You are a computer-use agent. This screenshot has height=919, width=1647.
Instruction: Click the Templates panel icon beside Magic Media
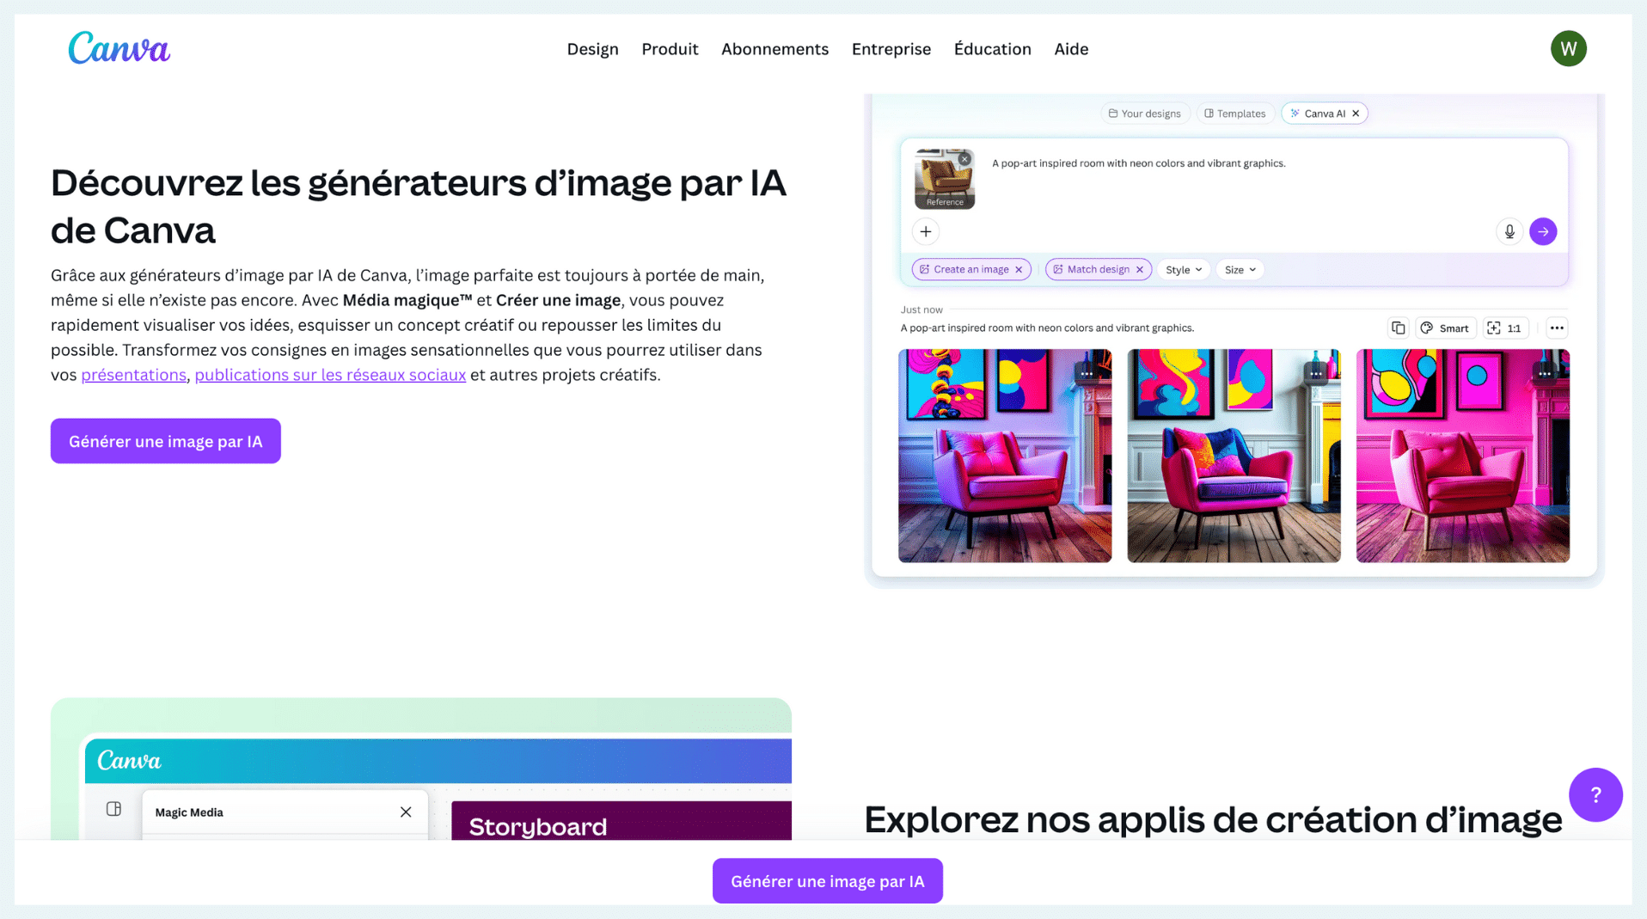[x=113, y=807]
